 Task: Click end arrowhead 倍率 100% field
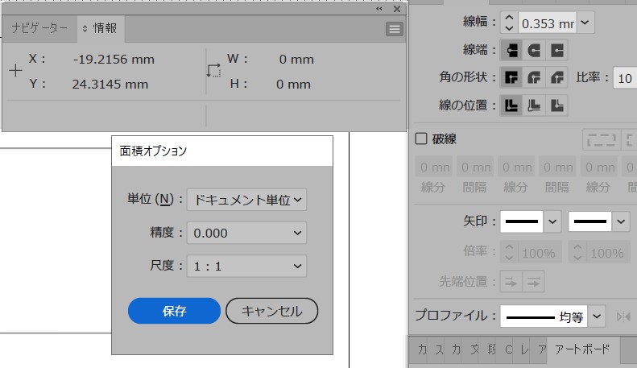tap(607, 253)
